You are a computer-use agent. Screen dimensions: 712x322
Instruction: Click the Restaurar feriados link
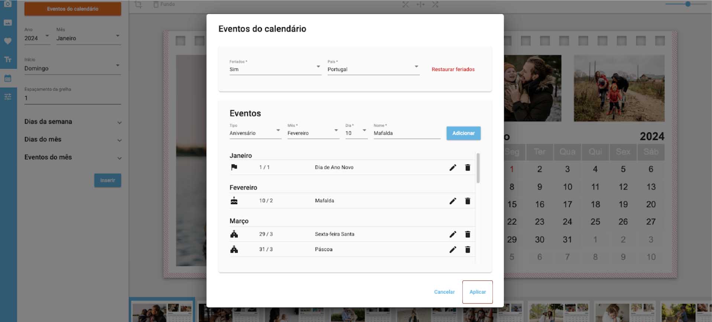[453, 69]
